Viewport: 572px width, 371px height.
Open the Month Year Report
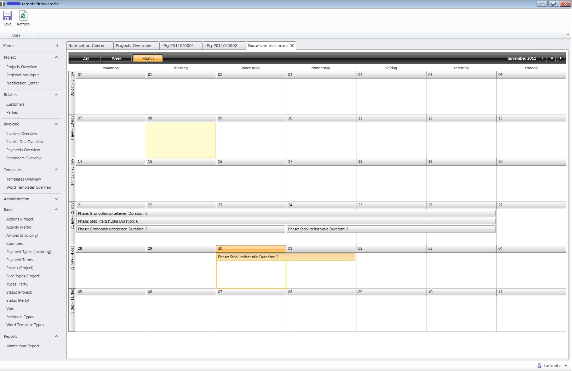pyautogui.click(x=23, y=346)
